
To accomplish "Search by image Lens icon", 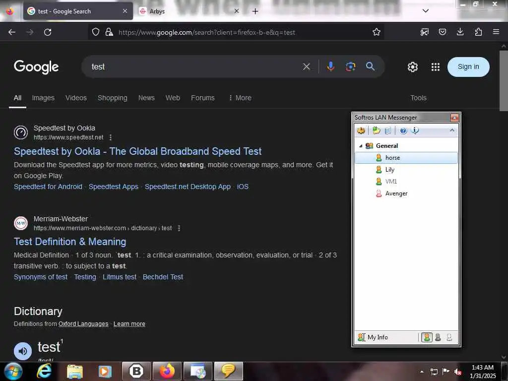I will pos(351,67).
